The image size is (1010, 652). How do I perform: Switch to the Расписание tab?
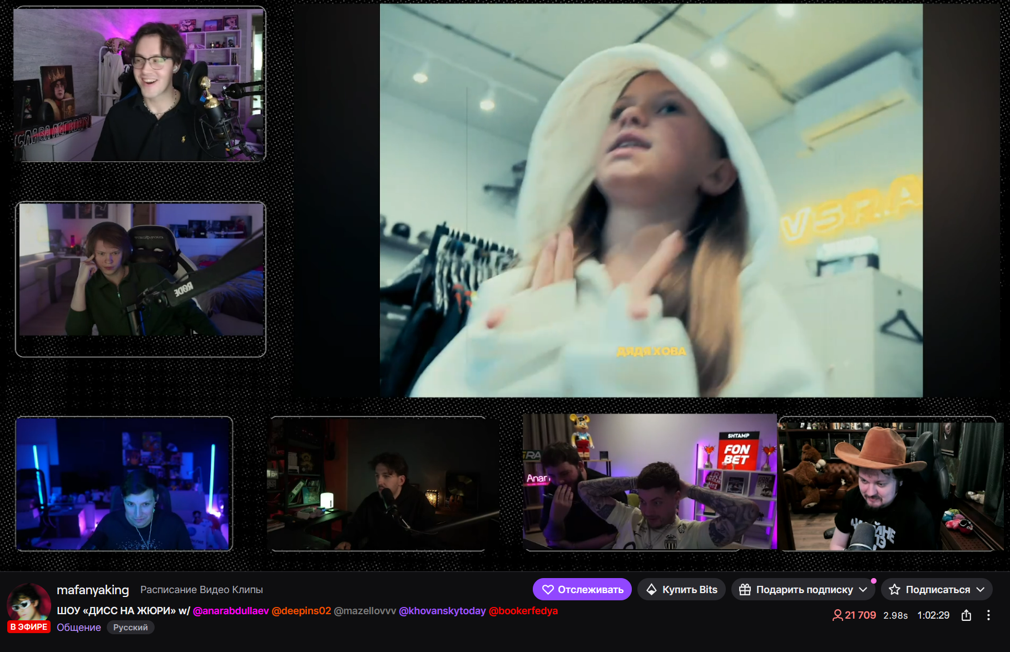[x=169, y=590]
